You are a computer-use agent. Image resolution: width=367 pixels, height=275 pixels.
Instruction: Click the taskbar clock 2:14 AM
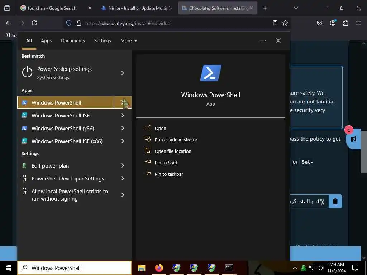[x=336, y=268]
